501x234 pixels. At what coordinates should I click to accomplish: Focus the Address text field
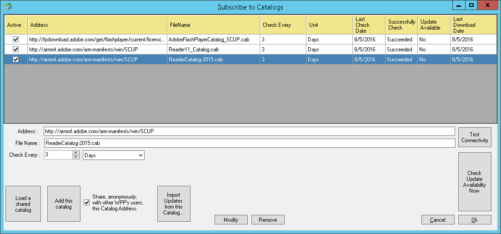click(249, 131)
